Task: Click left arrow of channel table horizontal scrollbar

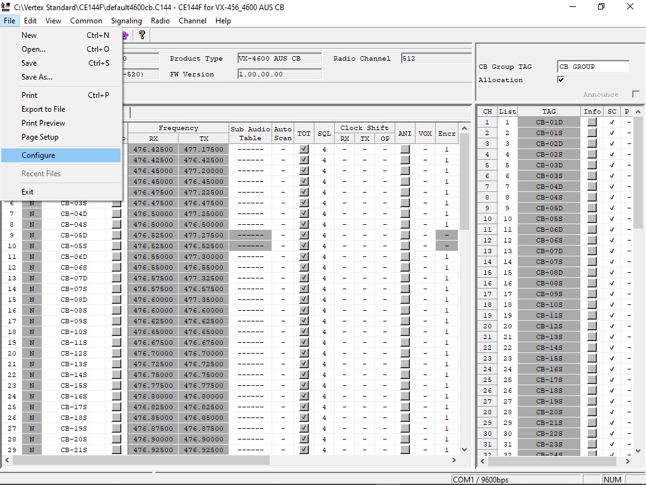Action: click(x=7, y=460)
